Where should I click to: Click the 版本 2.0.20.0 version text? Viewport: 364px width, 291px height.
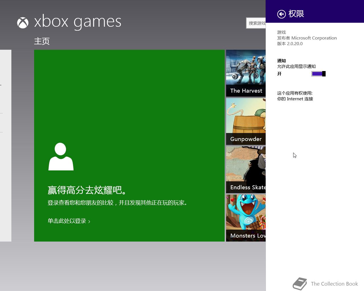click(290, 44)
